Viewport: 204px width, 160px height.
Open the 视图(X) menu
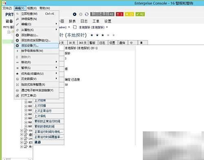(32, 8)
